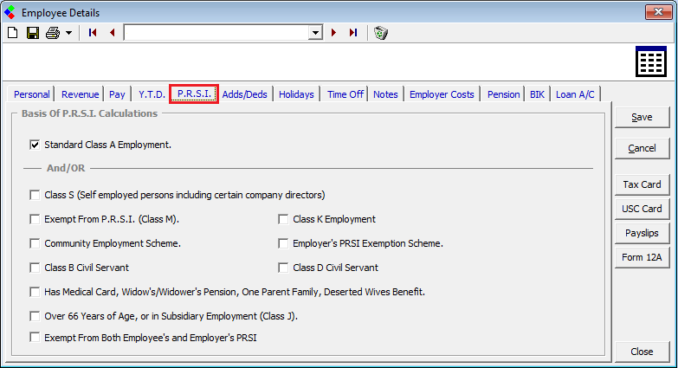
Task: Click the Print icon in toolbar
Action: point(53,33)
